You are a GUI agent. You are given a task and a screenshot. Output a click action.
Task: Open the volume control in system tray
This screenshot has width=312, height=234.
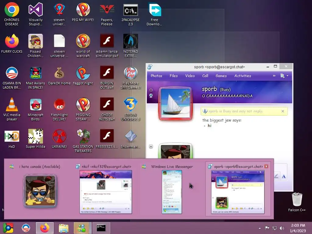click(x=282, y=228)
